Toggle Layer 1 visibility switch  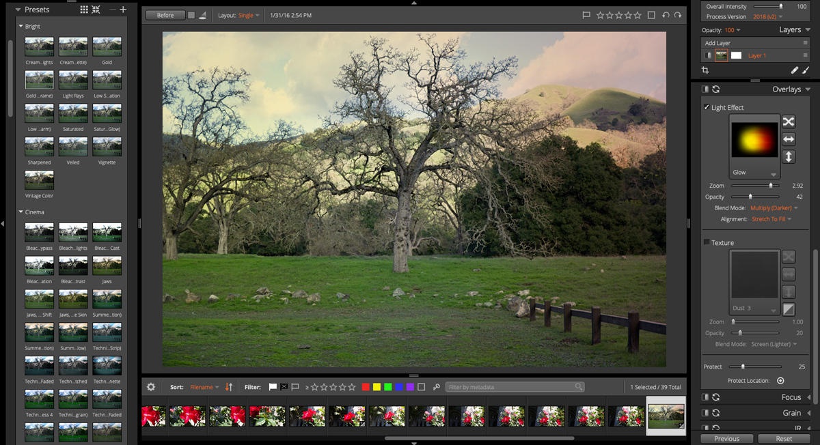(x=708, y=55)
